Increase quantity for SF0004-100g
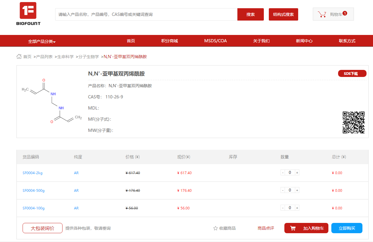 pos(297,208)
